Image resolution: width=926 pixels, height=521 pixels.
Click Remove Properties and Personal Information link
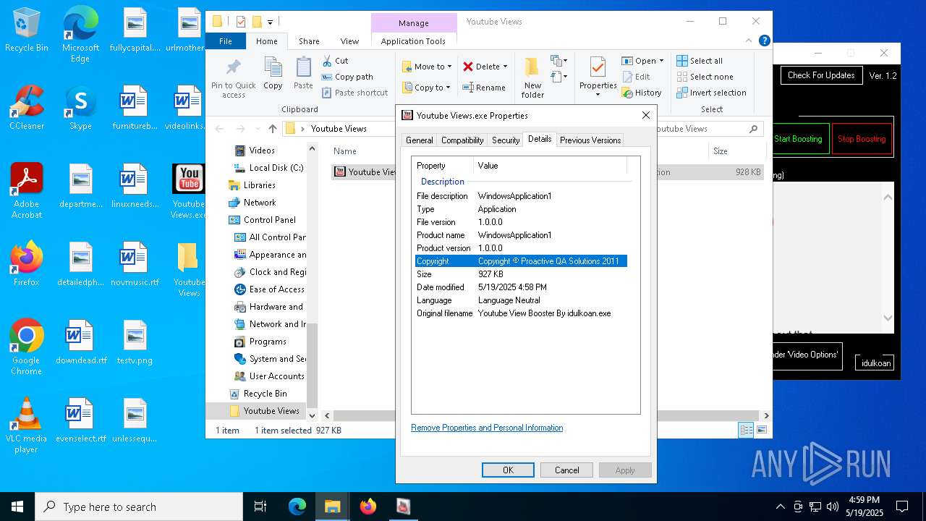coord(487,428)
